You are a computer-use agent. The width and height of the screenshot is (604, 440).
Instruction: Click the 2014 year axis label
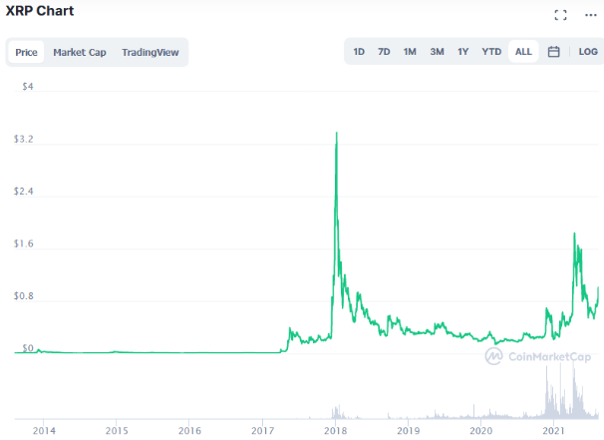point(44,431)
